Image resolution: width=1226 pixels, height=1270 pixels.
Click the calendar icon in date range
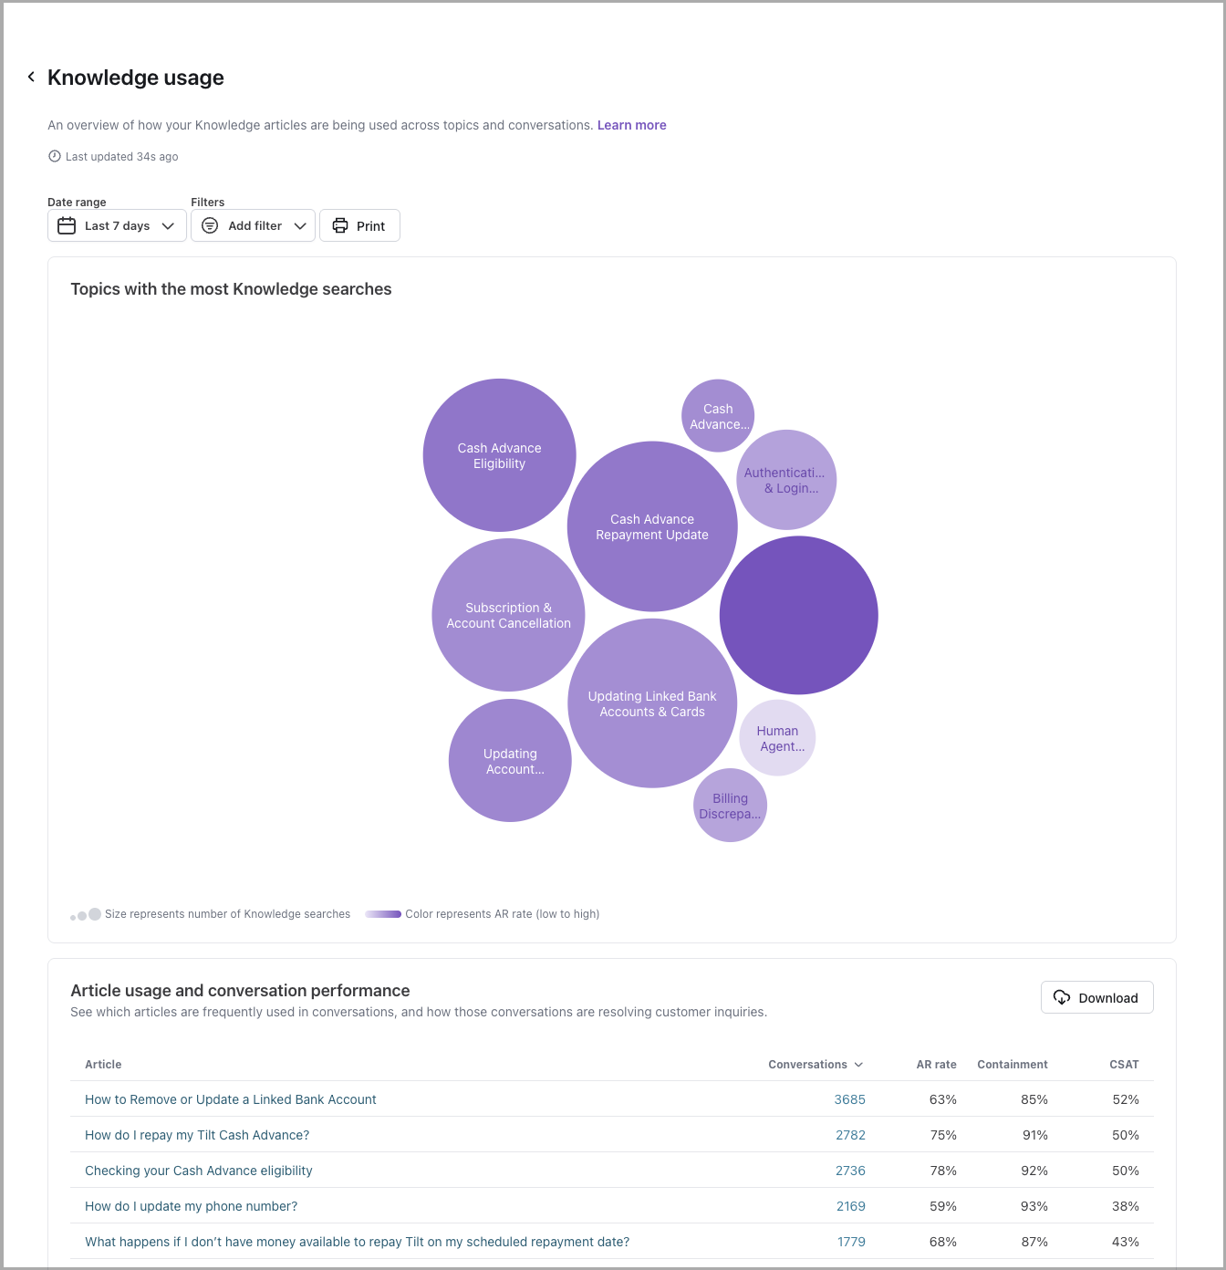[67, 225]
